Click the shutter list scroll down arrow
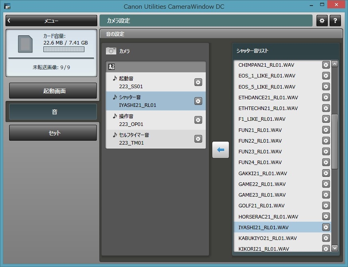The image size is (348, 267). click(335, 248)
